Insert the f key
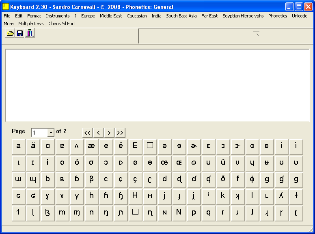The height and width of the screenshot is (234, 315). [237, 180]
